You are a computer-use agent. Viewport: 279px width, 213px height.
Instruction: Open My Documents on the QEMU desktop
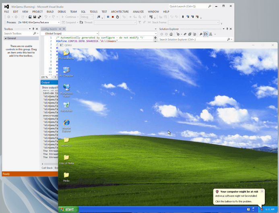pyautogui.click(x=66, y=55)
